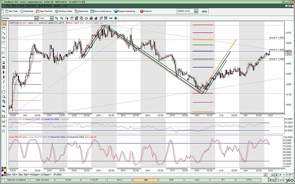Choose the blue up arrow marker tool

(4, 72)
